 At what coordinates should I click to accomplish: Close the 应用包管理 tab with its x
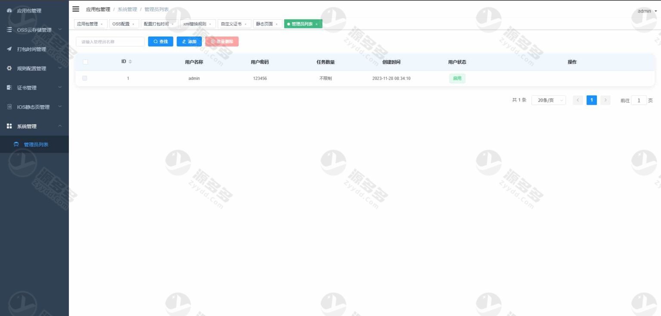(102, 25)
